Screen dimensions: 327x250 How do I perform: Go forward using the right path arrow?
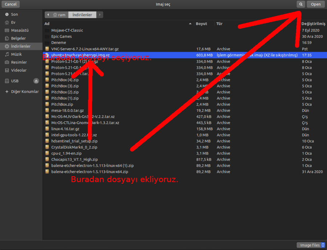pos(100,15)
